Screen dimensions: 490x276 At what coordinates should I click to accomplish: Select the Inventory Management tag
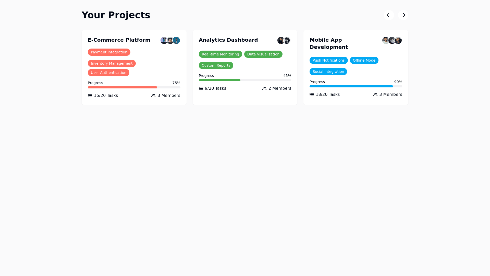click(112, 63)
